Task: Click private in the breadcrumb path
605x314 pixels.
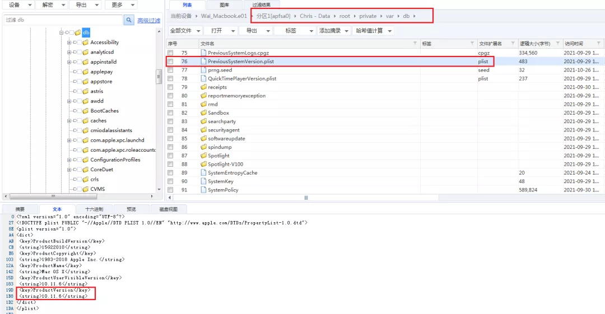Action: pyautogui.click(x=367, y=16)
